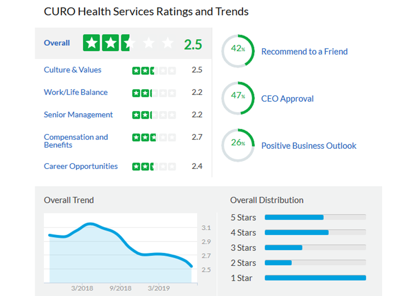Select the 1 Star distribution bar
Screen dimensions: 394x296
315,277
